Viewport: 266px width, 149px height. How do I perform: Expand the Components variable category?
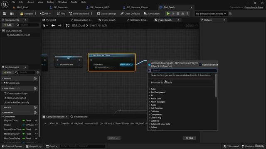coord(2,117)
